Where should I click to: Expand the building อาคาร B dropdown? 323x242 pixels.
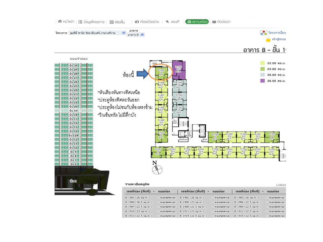click(142, 35)
